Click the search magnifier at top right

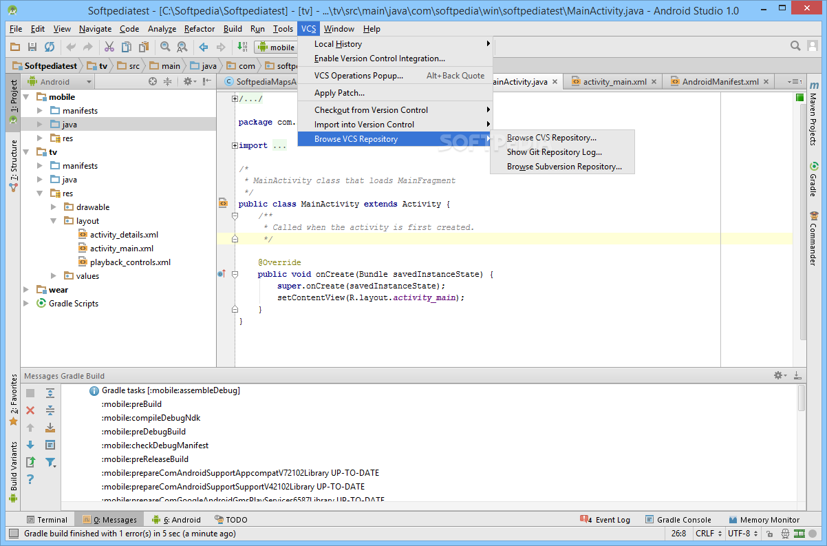pyautogui.click(x=795, y=46)
